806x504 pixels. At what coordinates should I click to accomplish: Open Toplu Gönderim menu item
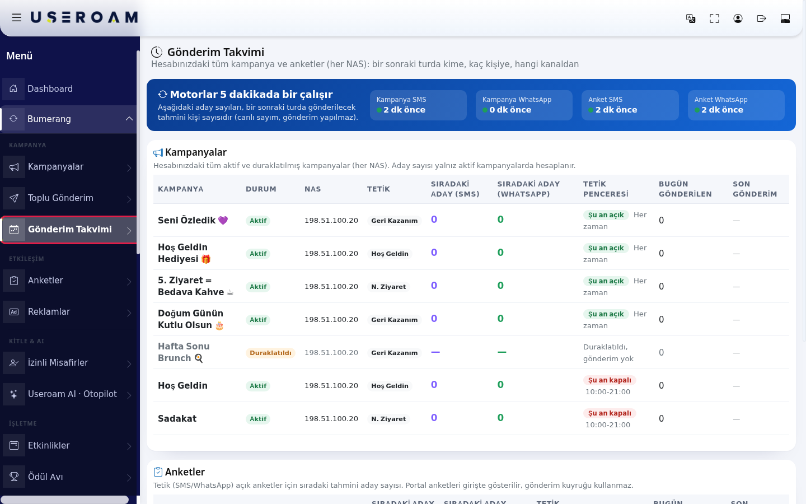68,198
